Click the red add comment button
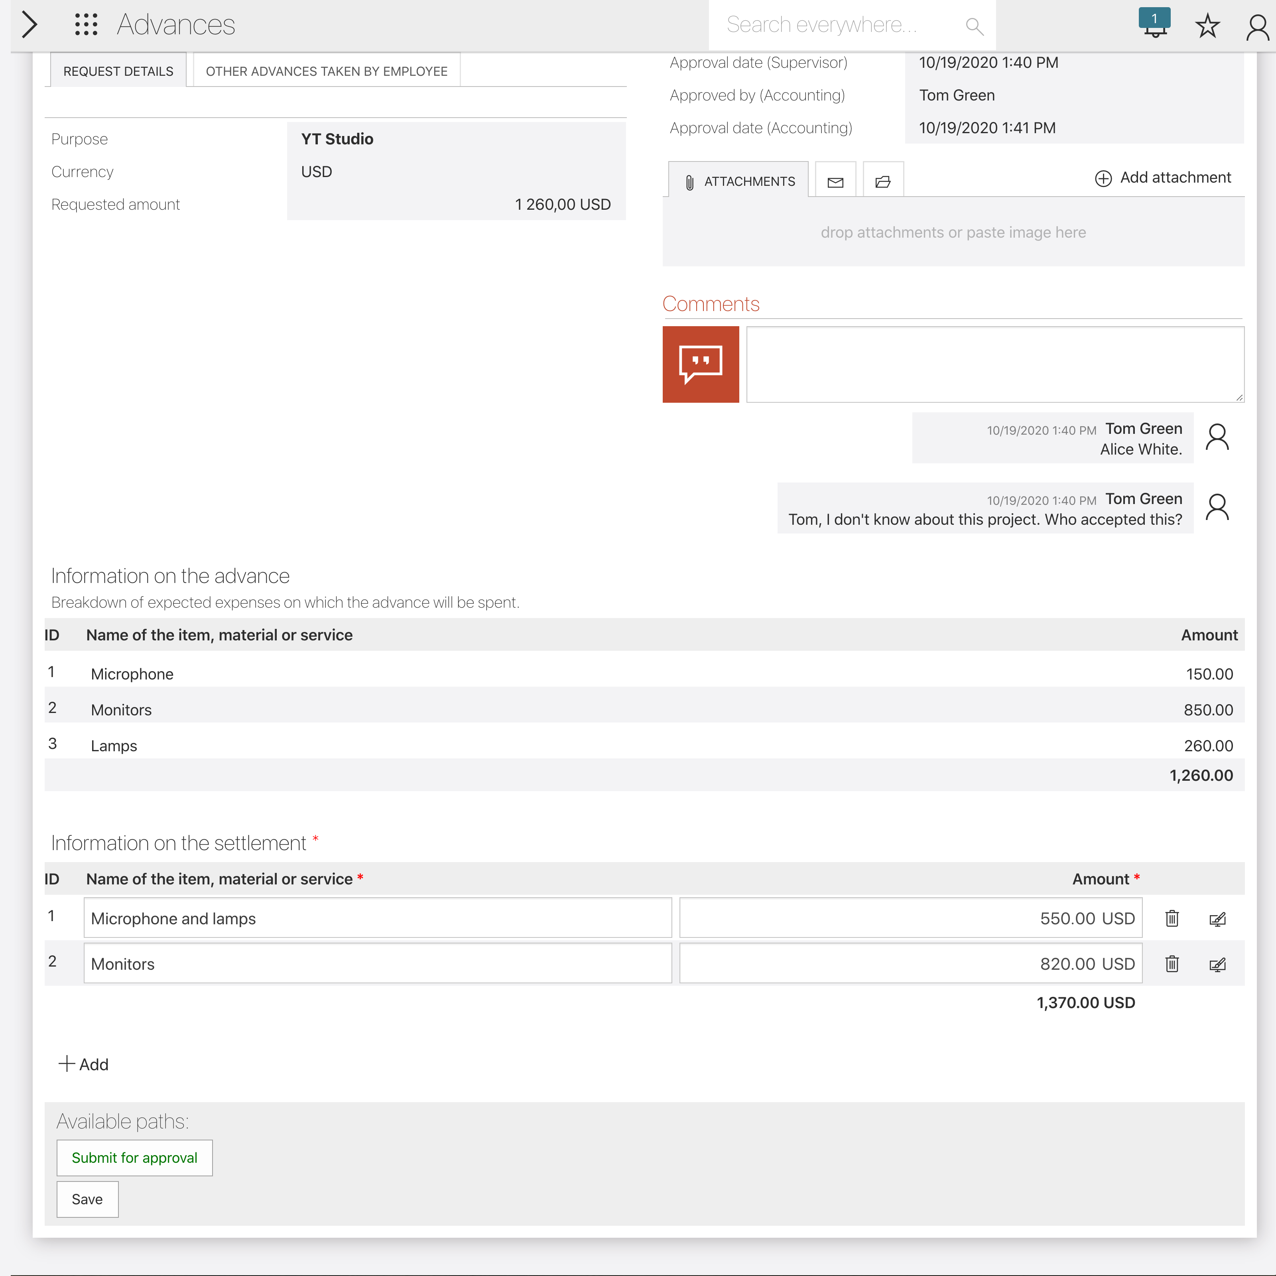This screenshot has height=1276, width=1276. (700, 364)
